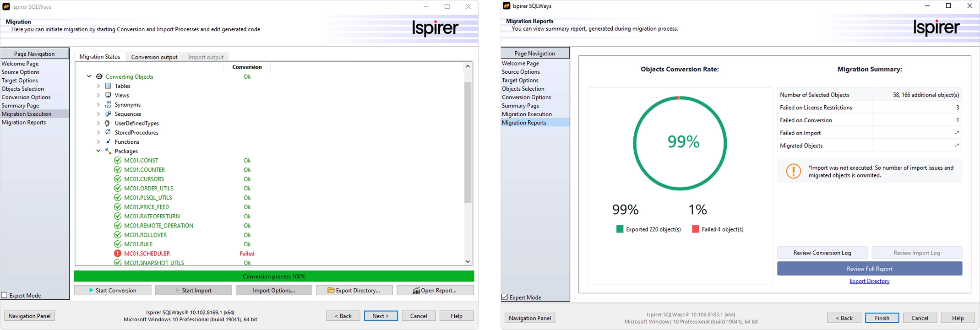Click the Synonyms object type icon
This screenshot has width=980, height=330.
pos(108,105)
